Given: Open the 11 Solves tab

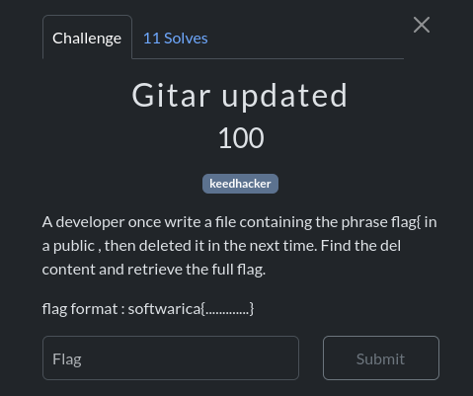Looking at the screenshot, I should (176, 39).
